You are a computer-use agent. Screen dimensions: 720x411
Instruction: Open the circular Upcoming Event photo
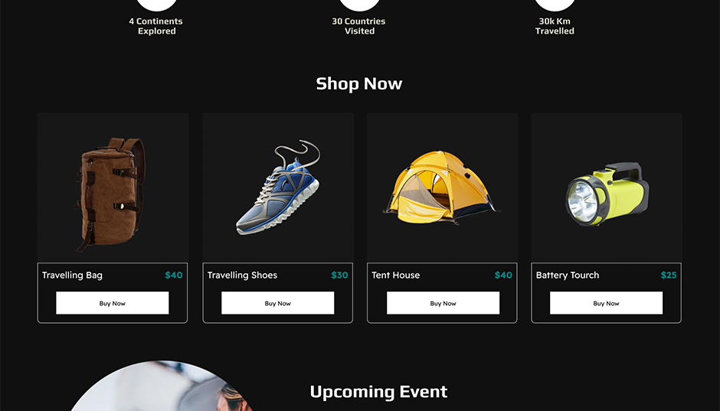[x=161, y=387]
